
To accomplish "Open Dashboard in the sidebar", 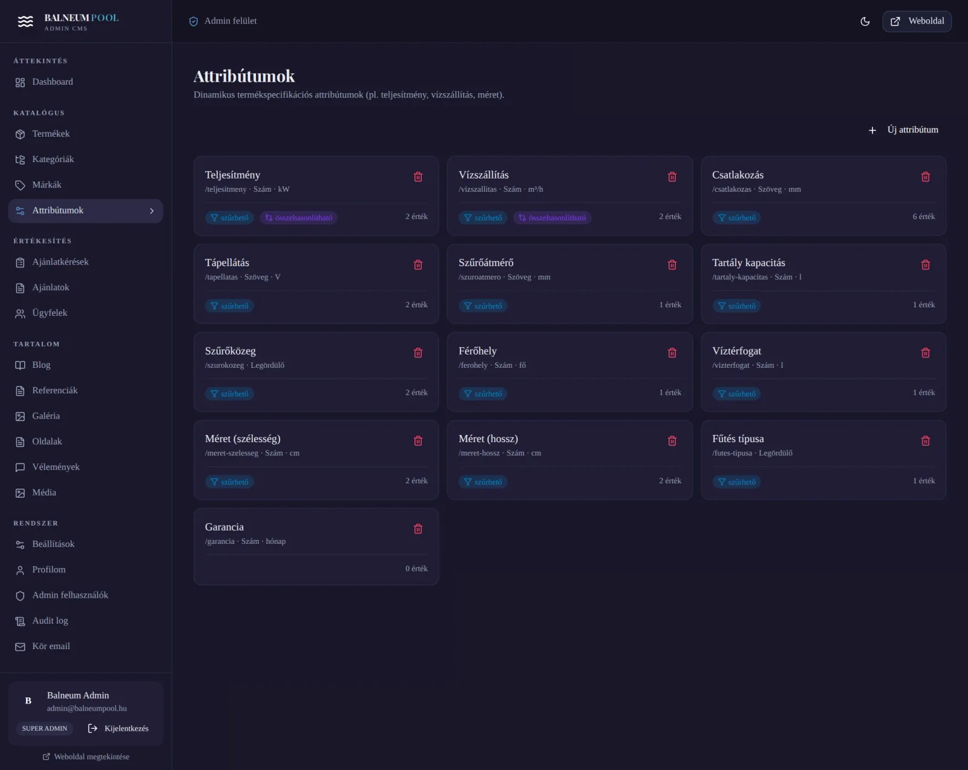I will click(85, 82).
